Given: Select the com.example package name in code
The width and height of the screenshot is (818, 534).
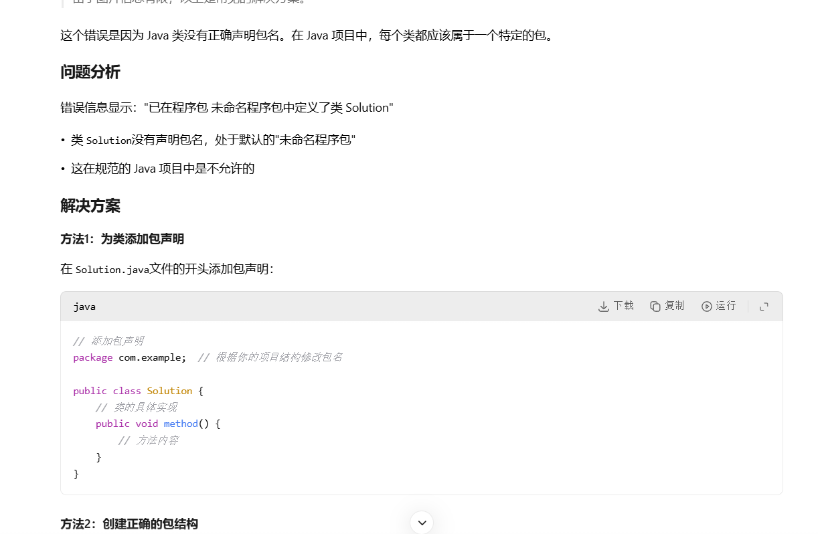Looking at the screenshot, I should tap(151, 357).
